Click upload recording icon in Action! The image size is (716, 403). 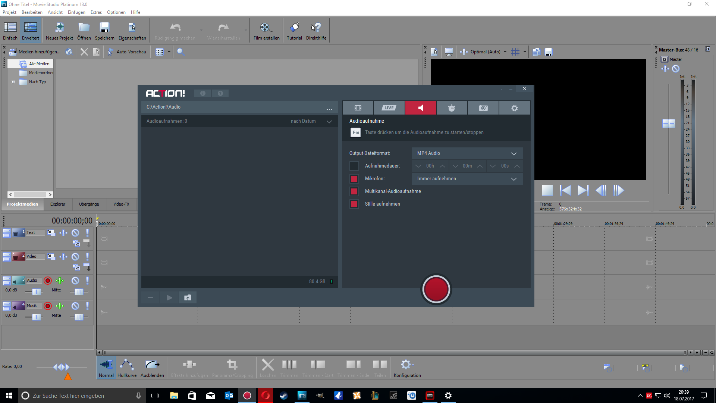pyautogui.click(x=188, y=297)
